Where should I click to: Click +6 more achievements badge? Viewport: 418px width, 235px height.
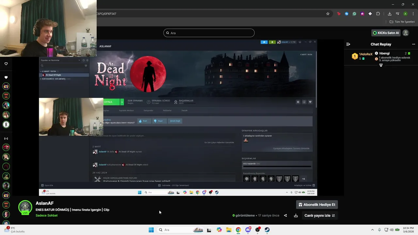tap(303, 179)
